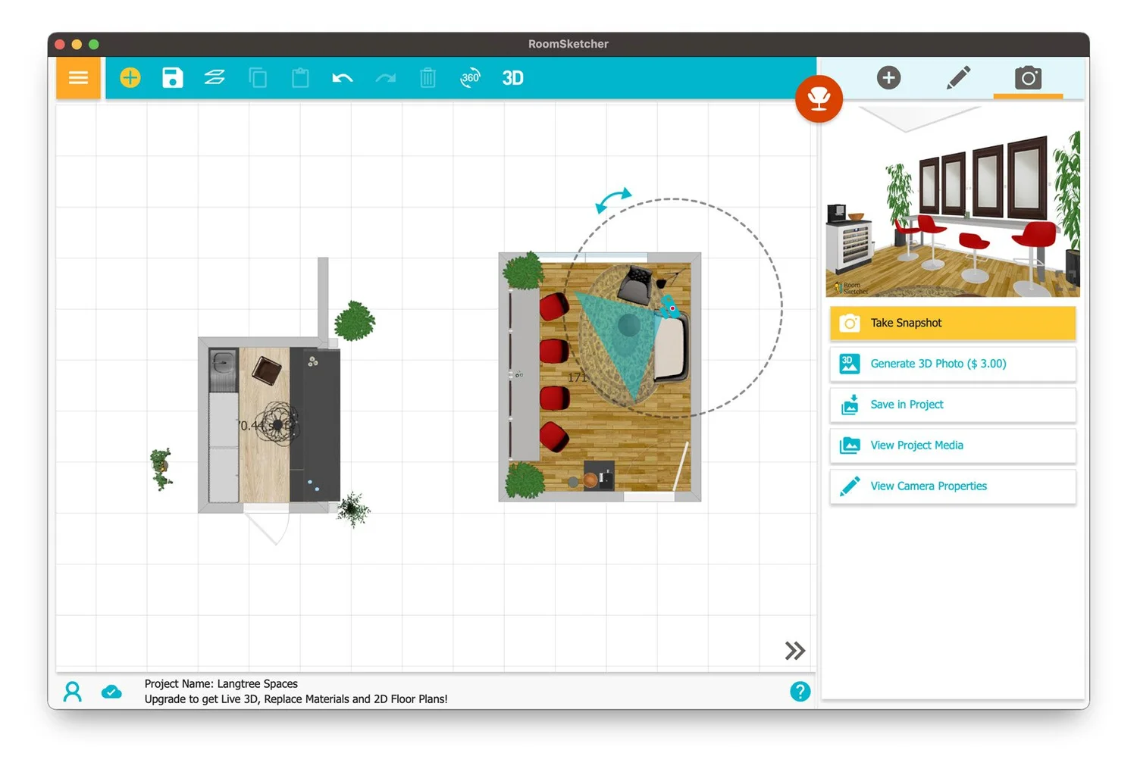Click Generate 3D Photo ($ 3.00)
The width and height of the screenshot is (1137, 772).
(953, 364)
